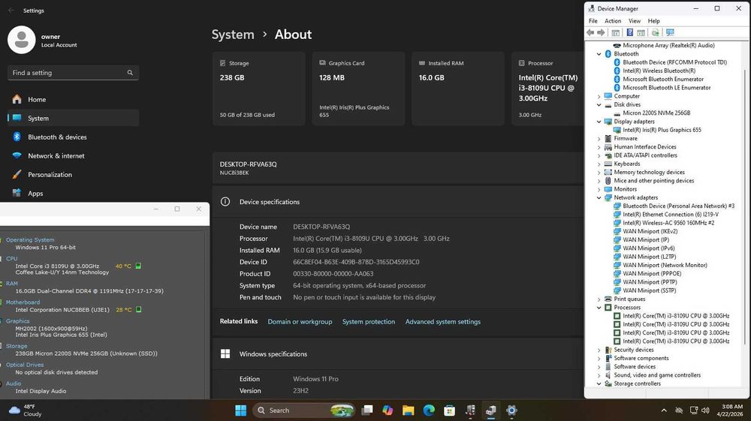Collapse the Processors category
The width and height of the screenshot is (751, 421).
599,308
